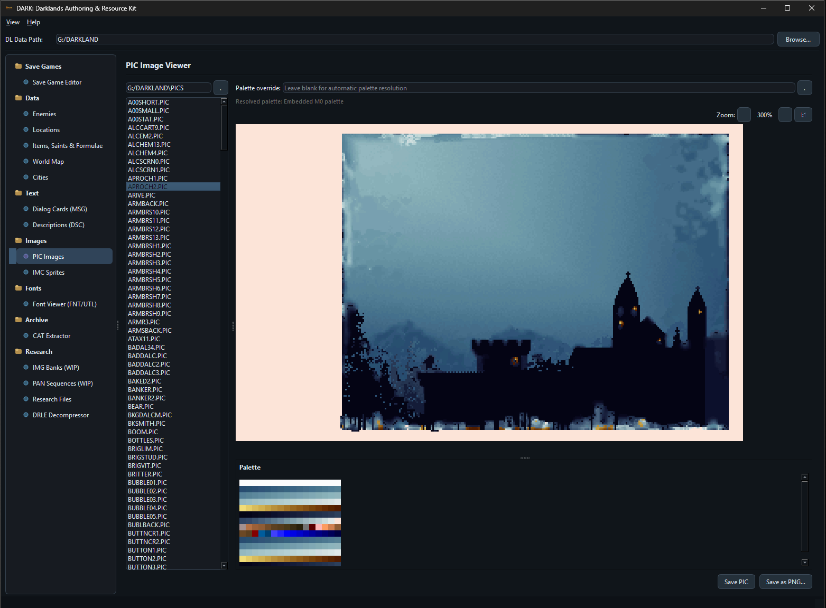Select ARIVE.PIC in the file list
826x608 pixels.
(x=173, y=195)
